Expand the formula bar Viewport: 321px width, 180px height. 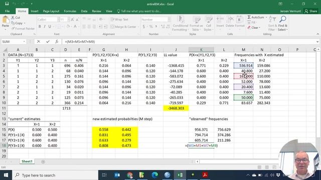[x=317, y=41]
